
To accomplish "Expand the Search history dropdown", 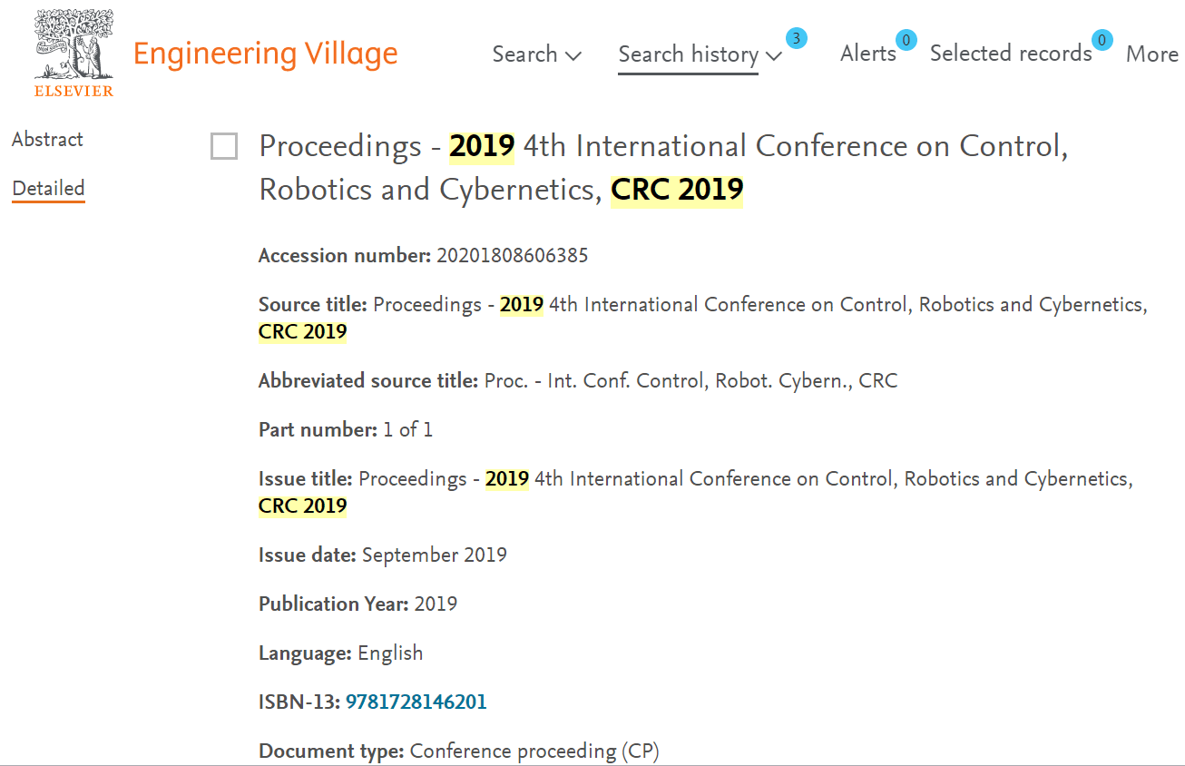I will tap(700, 54).
